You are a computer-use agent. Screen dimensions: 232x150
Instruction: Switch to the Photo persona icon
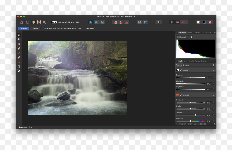(x=22, y=22)
